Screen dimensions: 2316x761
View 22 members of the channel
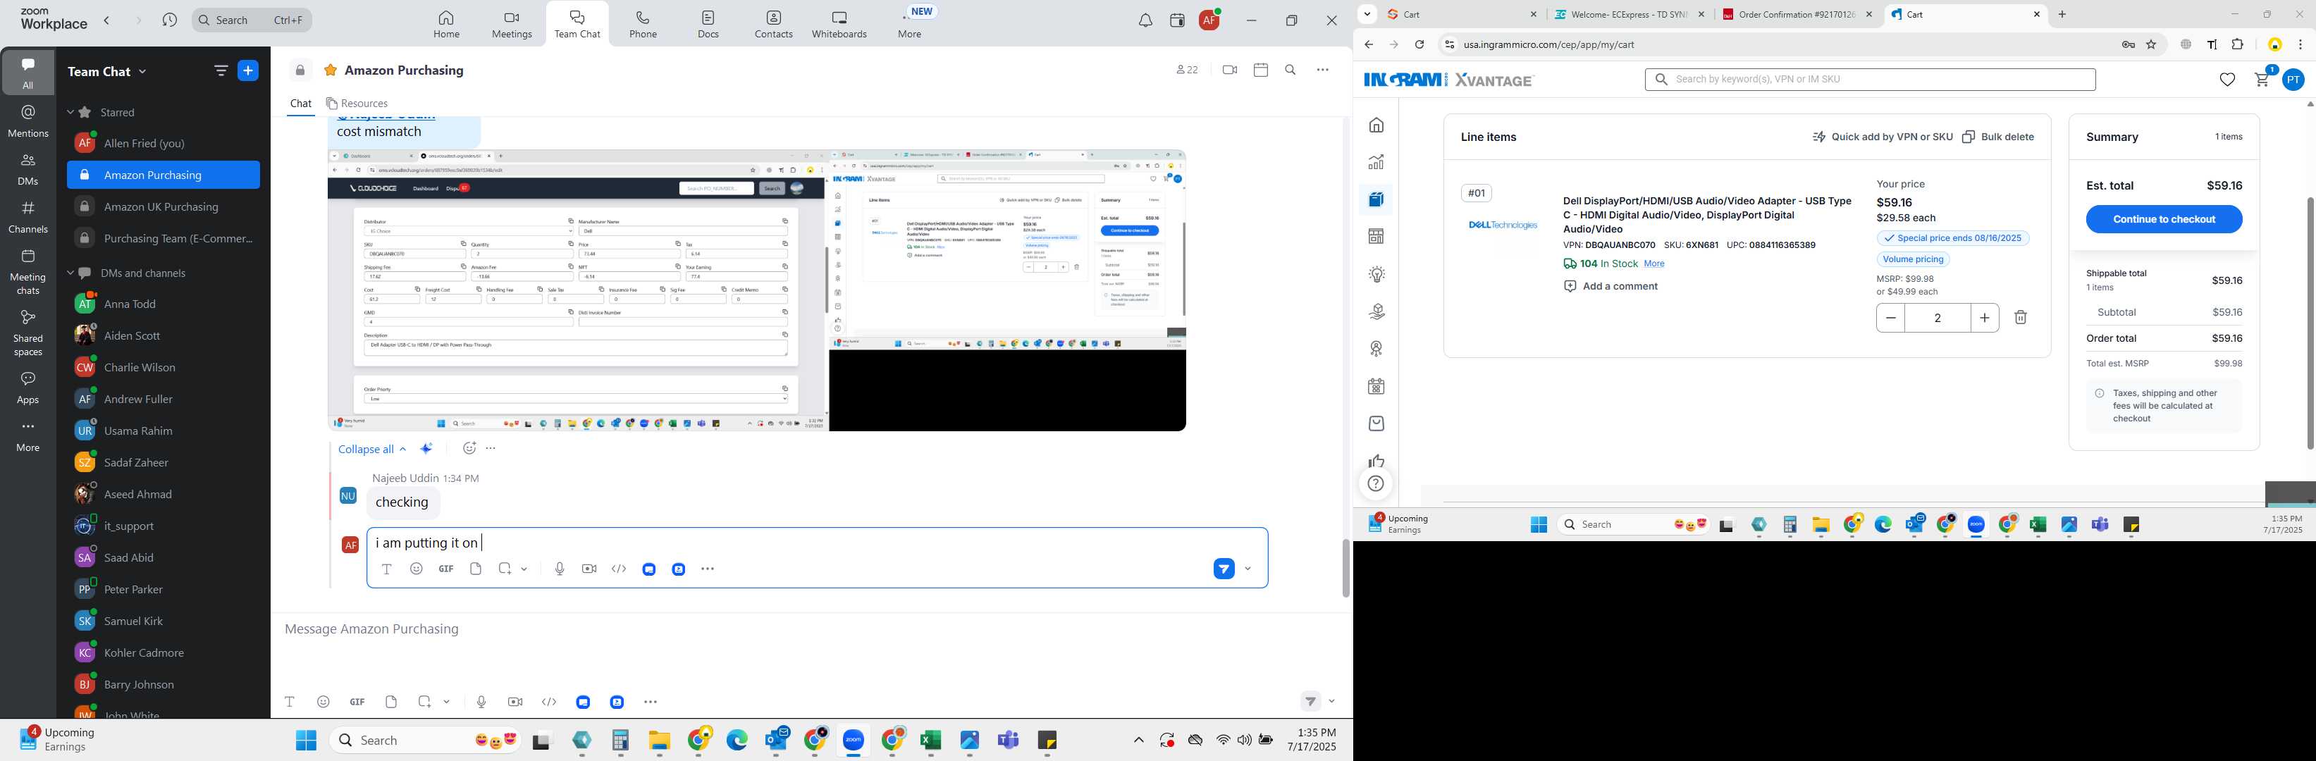click(x=1187, y=70)
